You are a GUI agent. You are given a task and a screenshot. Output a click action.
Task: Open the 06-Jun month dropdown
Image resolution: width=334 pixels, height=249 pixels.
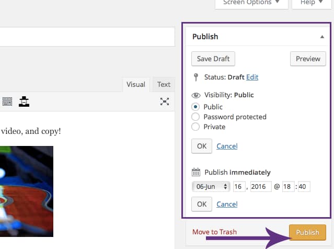pyautogui.click(x=211, y=187)
